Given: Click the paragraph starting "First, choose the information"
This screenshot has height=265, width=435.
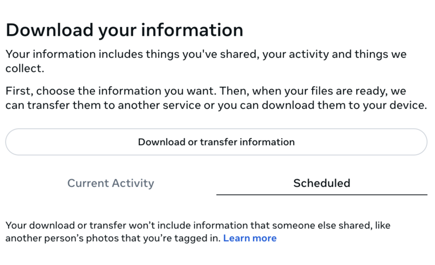Looking at the screenshot, I should pyautogui.click(x=216, y=98).
